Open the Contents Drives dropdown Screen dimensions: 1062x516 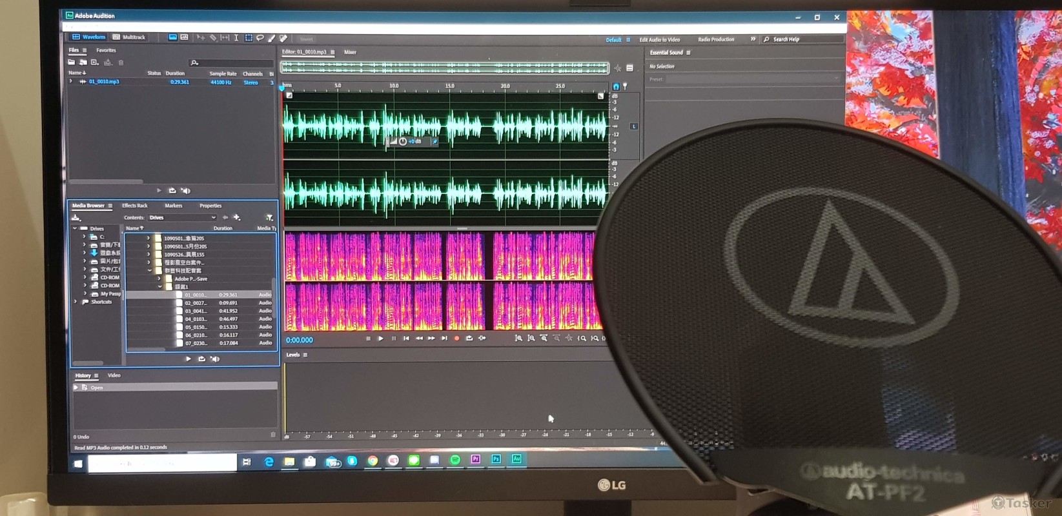[183, 218]
